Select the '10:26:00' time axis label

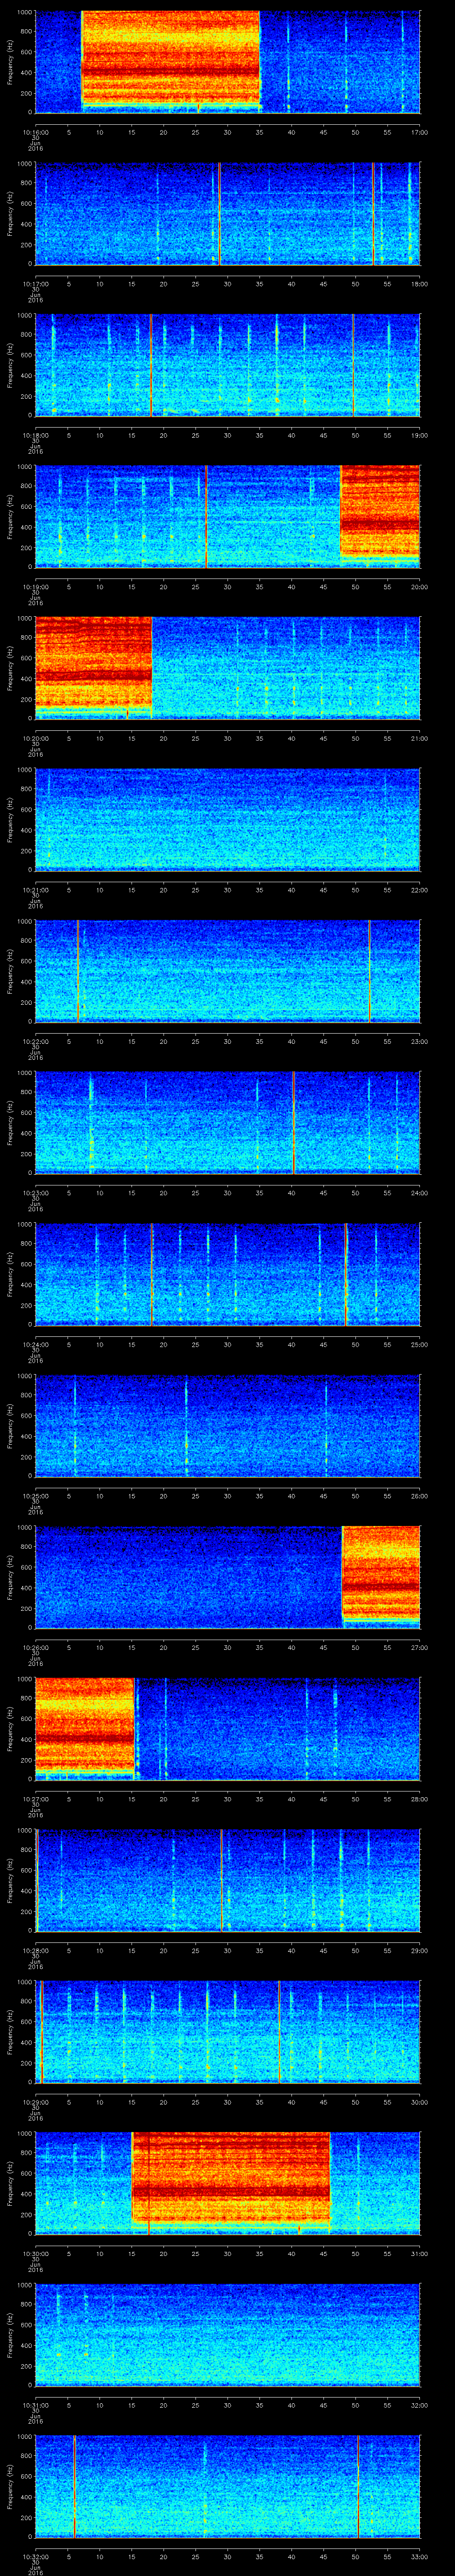(x=35, y=1647)
